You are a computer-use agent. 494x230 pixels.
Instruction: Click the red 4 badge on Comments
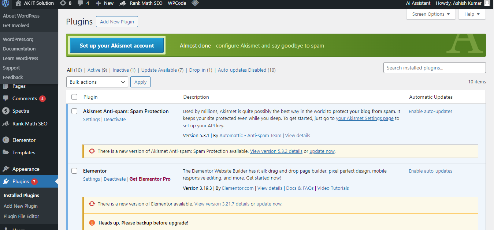coord(42,99)
